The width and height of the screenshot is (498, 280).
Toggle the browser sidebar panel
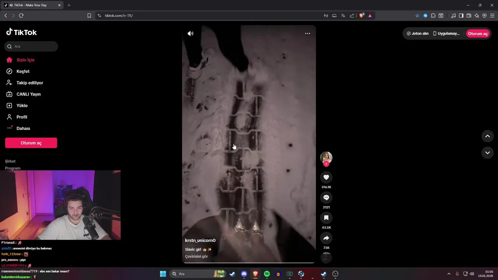click(461, 16)
